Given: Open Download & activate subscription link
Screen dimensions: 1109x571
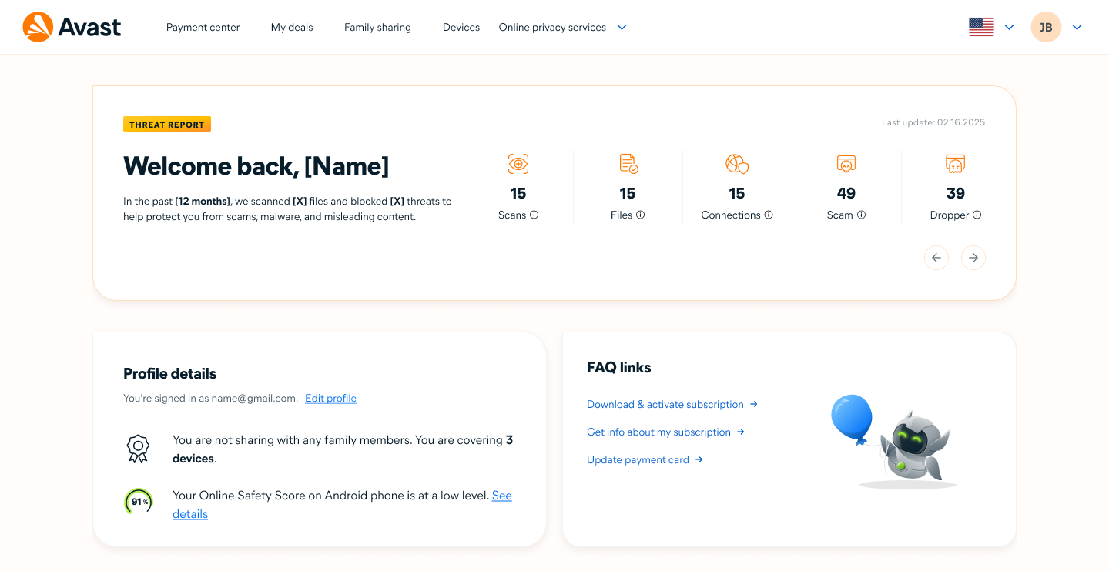Looking at the screenshot, I should click(672, 404).
